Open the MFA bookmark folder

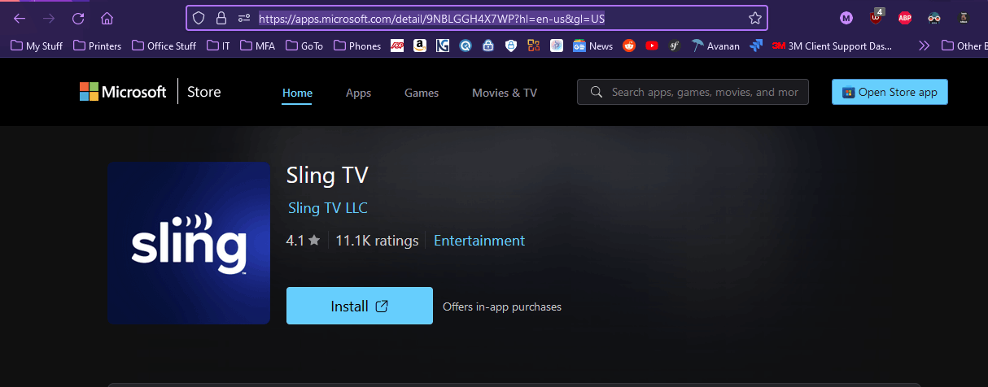(257, 46)
